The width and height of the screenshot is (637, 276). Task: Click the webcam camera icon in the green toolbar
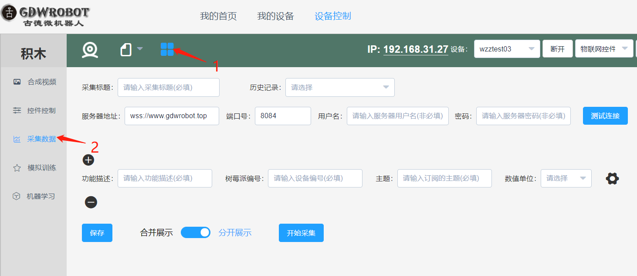point(90,50)
